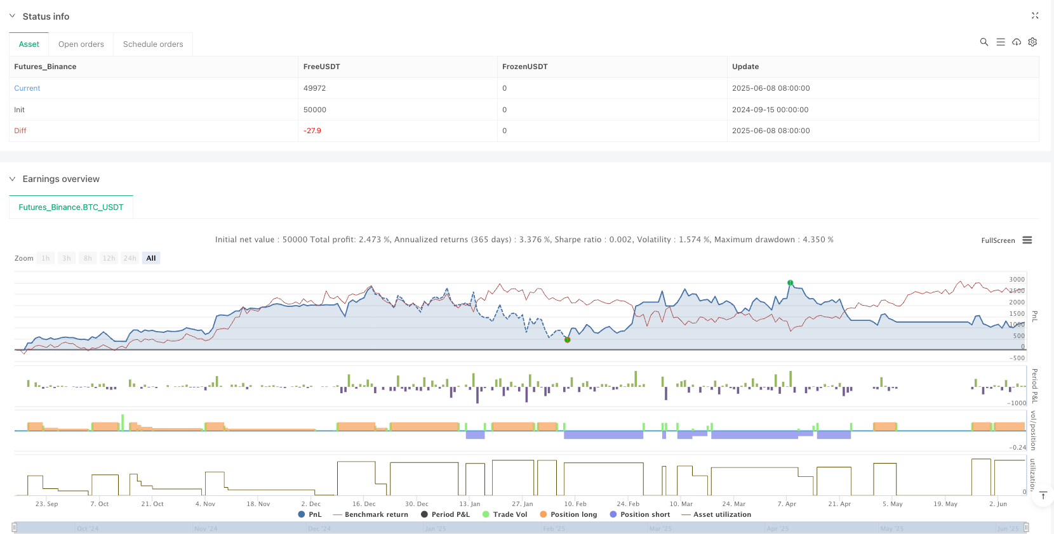Click the FullScreen chart button
Image resolution: width=1054 pixels, height=534 pixels.
click(997, 240)
